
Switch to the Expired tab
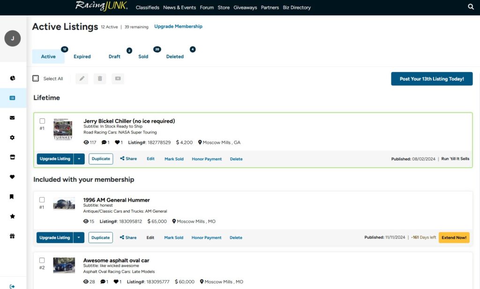click(82, 57)
